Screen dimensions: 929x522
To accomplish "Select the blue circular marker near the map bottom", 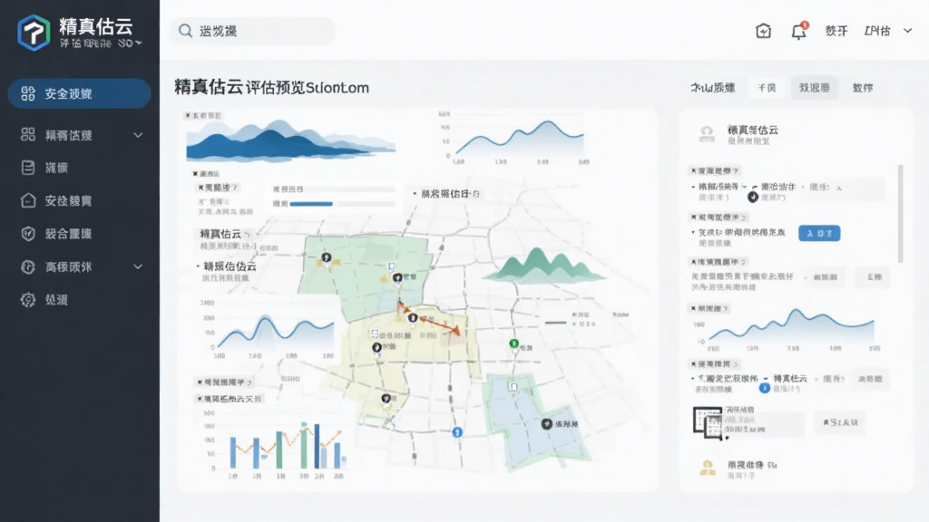I will point(457,432).
